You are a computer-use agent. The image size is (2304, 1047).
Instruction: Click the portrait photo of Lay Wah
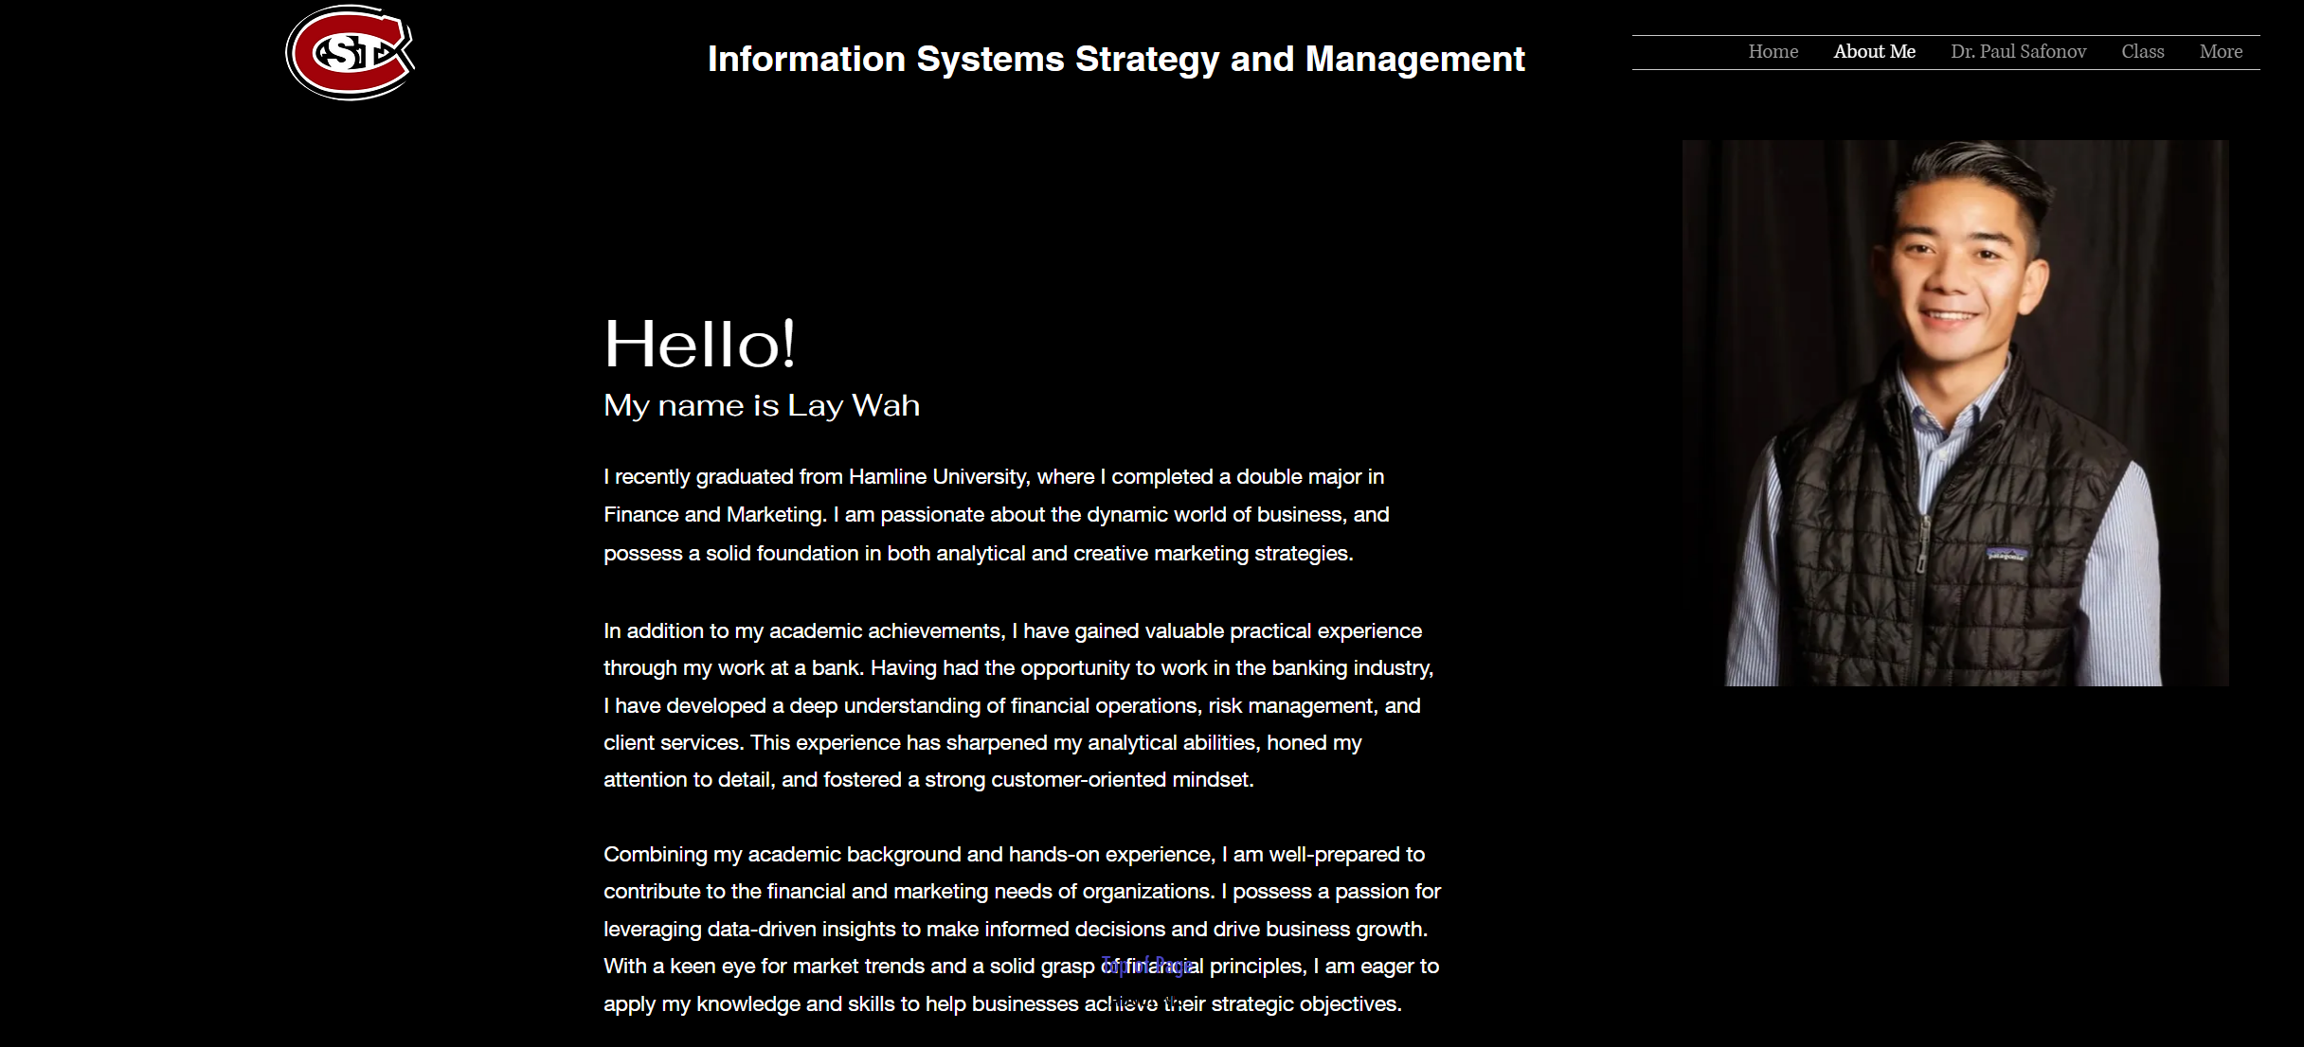tap(1954, 413)
